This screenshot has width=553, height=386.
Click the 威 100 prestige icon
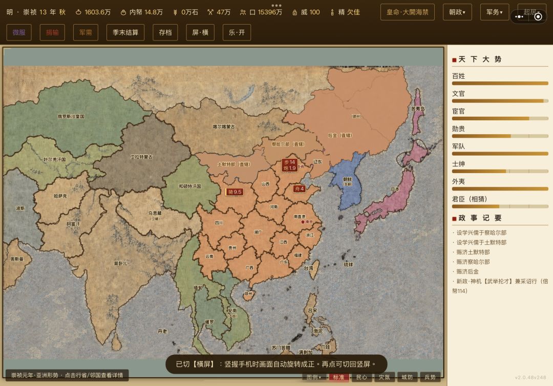pos(294,12)
